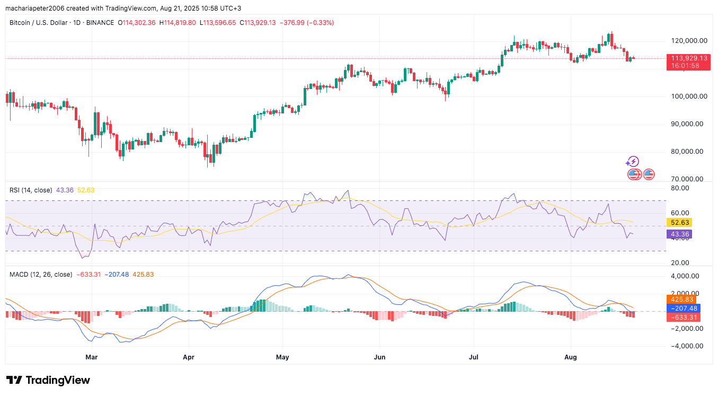This screenshot has width=718, height=396.
Task: Click the Jul label on time axis
Action: point(474,357)
